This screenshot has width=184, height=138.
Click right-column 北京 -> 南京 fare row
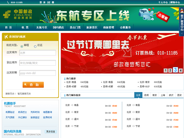152,112
